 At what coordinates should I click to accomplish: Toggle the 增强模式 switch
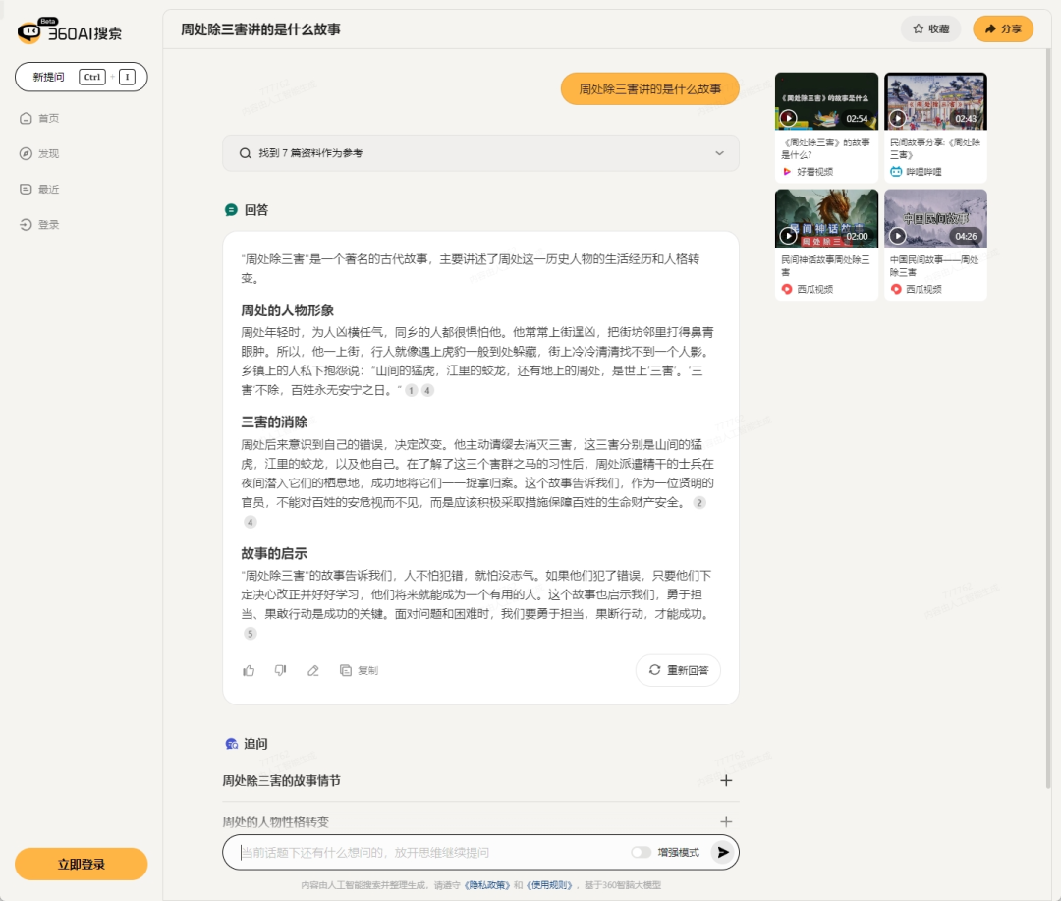pos(641,852)
